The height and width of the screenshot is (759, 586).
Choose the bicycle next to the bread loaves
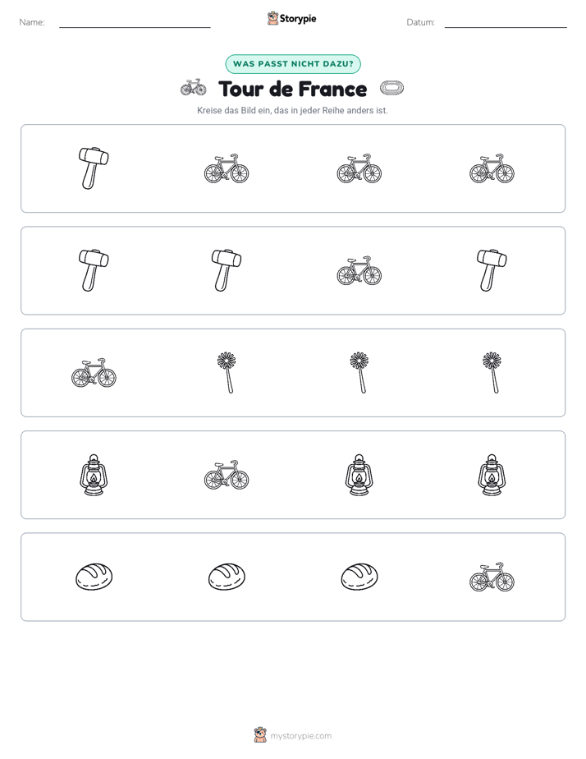[492, 577]
